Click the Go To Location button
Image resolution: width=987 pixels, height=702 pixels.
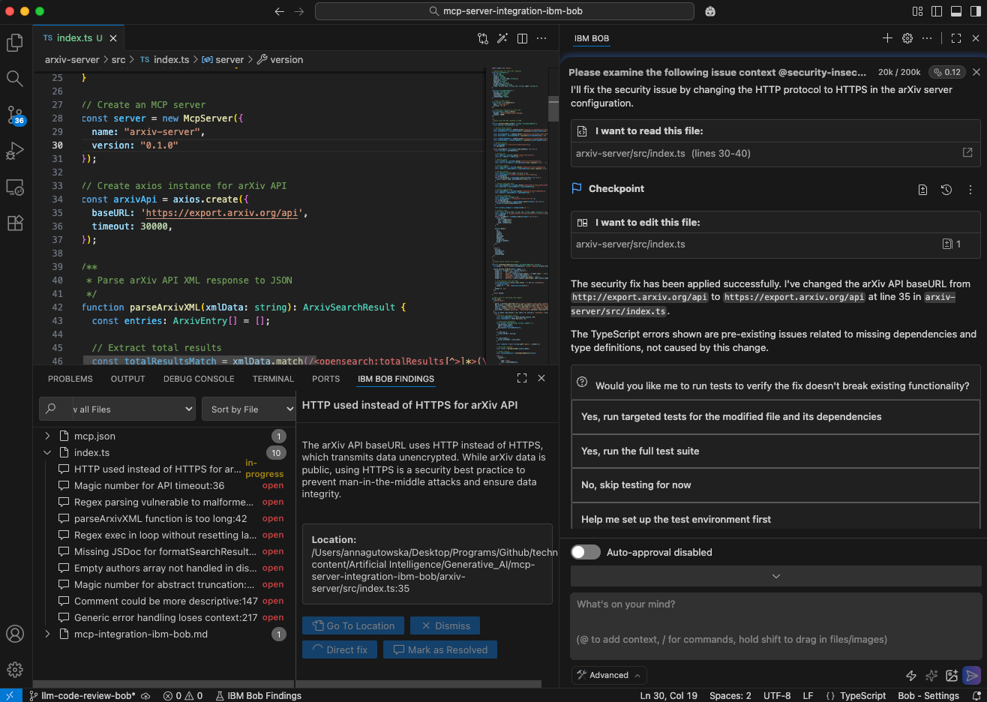[x=353, y=625]
